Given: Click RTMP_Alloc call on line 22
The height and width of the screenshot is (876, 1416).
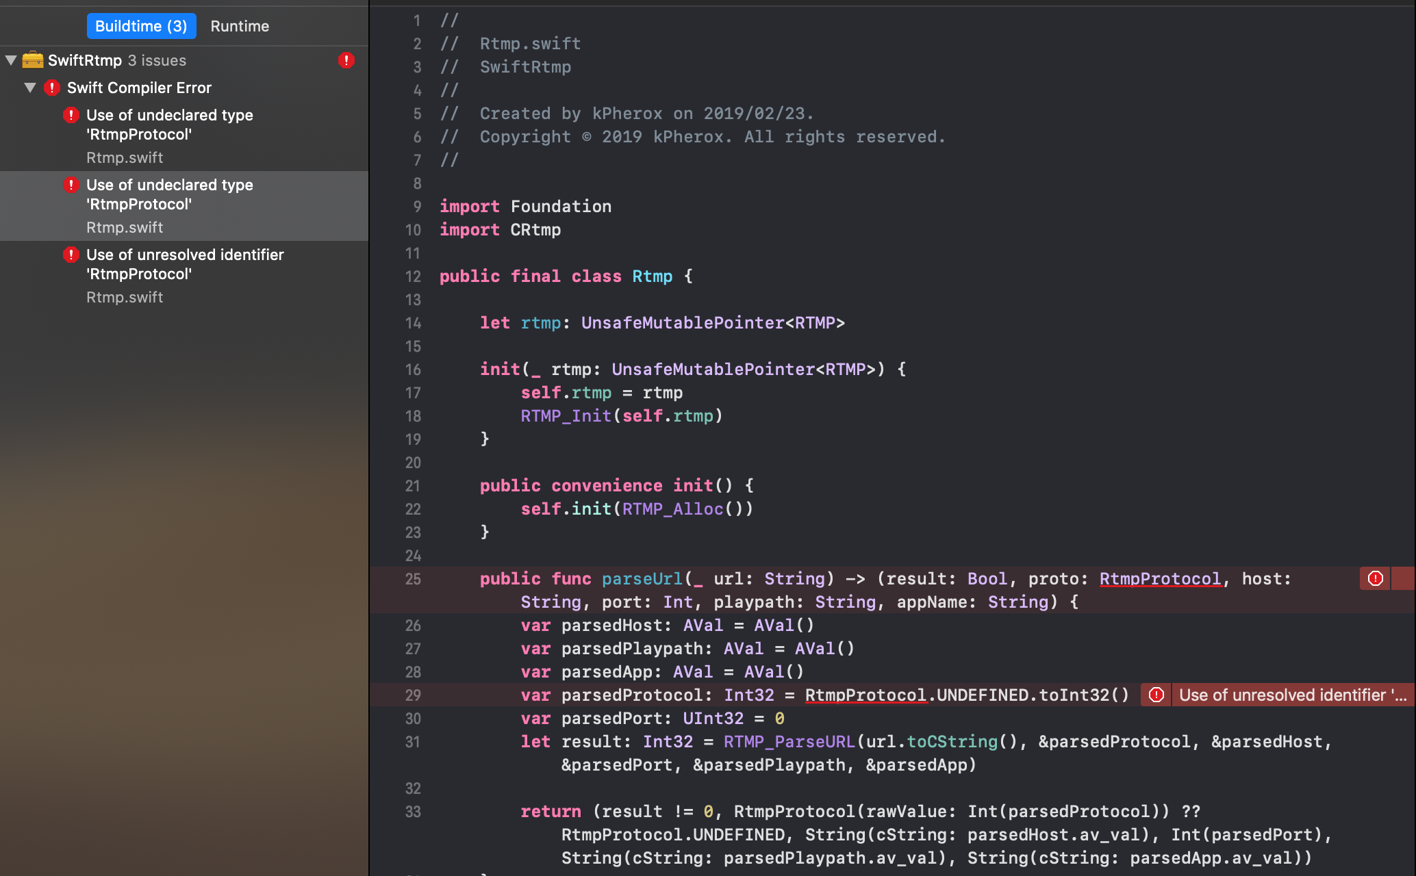Looking at the screenshot, I should click(x=672, y=509).
